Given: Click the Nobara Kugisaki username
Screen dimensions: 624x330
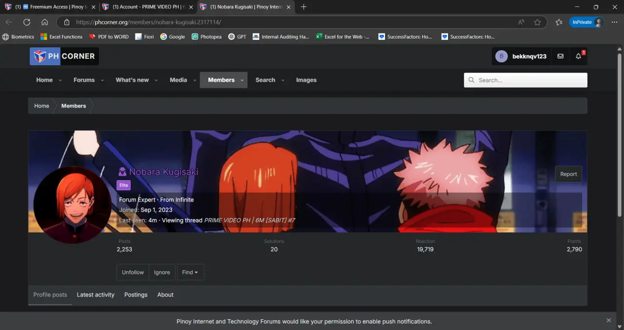Looking at the screenshot, I should (163, 172).
